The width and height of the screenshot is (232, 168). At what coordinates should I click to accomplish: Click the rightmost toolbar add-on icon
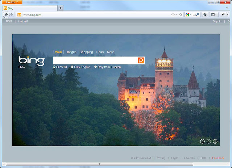(223, 14)
